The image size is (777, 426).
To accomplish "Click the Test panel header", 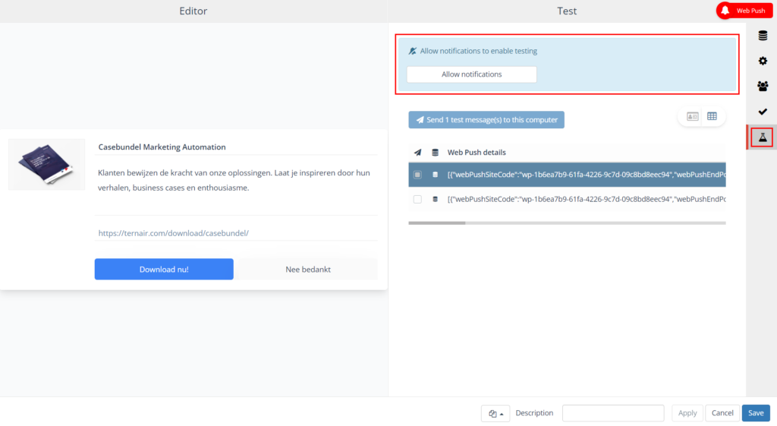I will point(567,11).
